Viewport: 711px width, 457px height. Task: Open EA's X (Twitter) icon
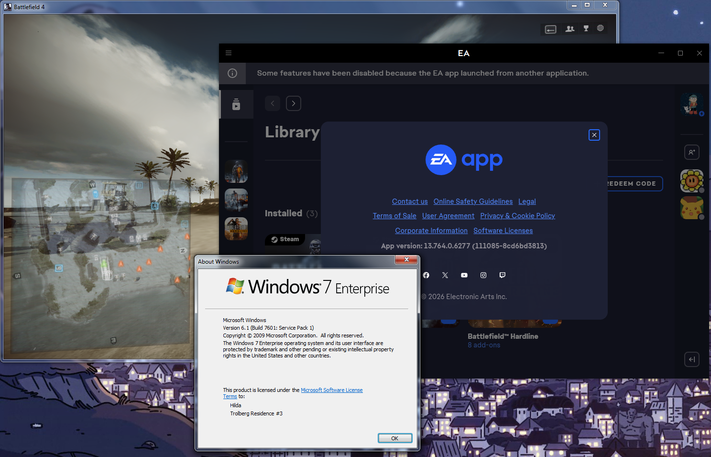(445, 275)
